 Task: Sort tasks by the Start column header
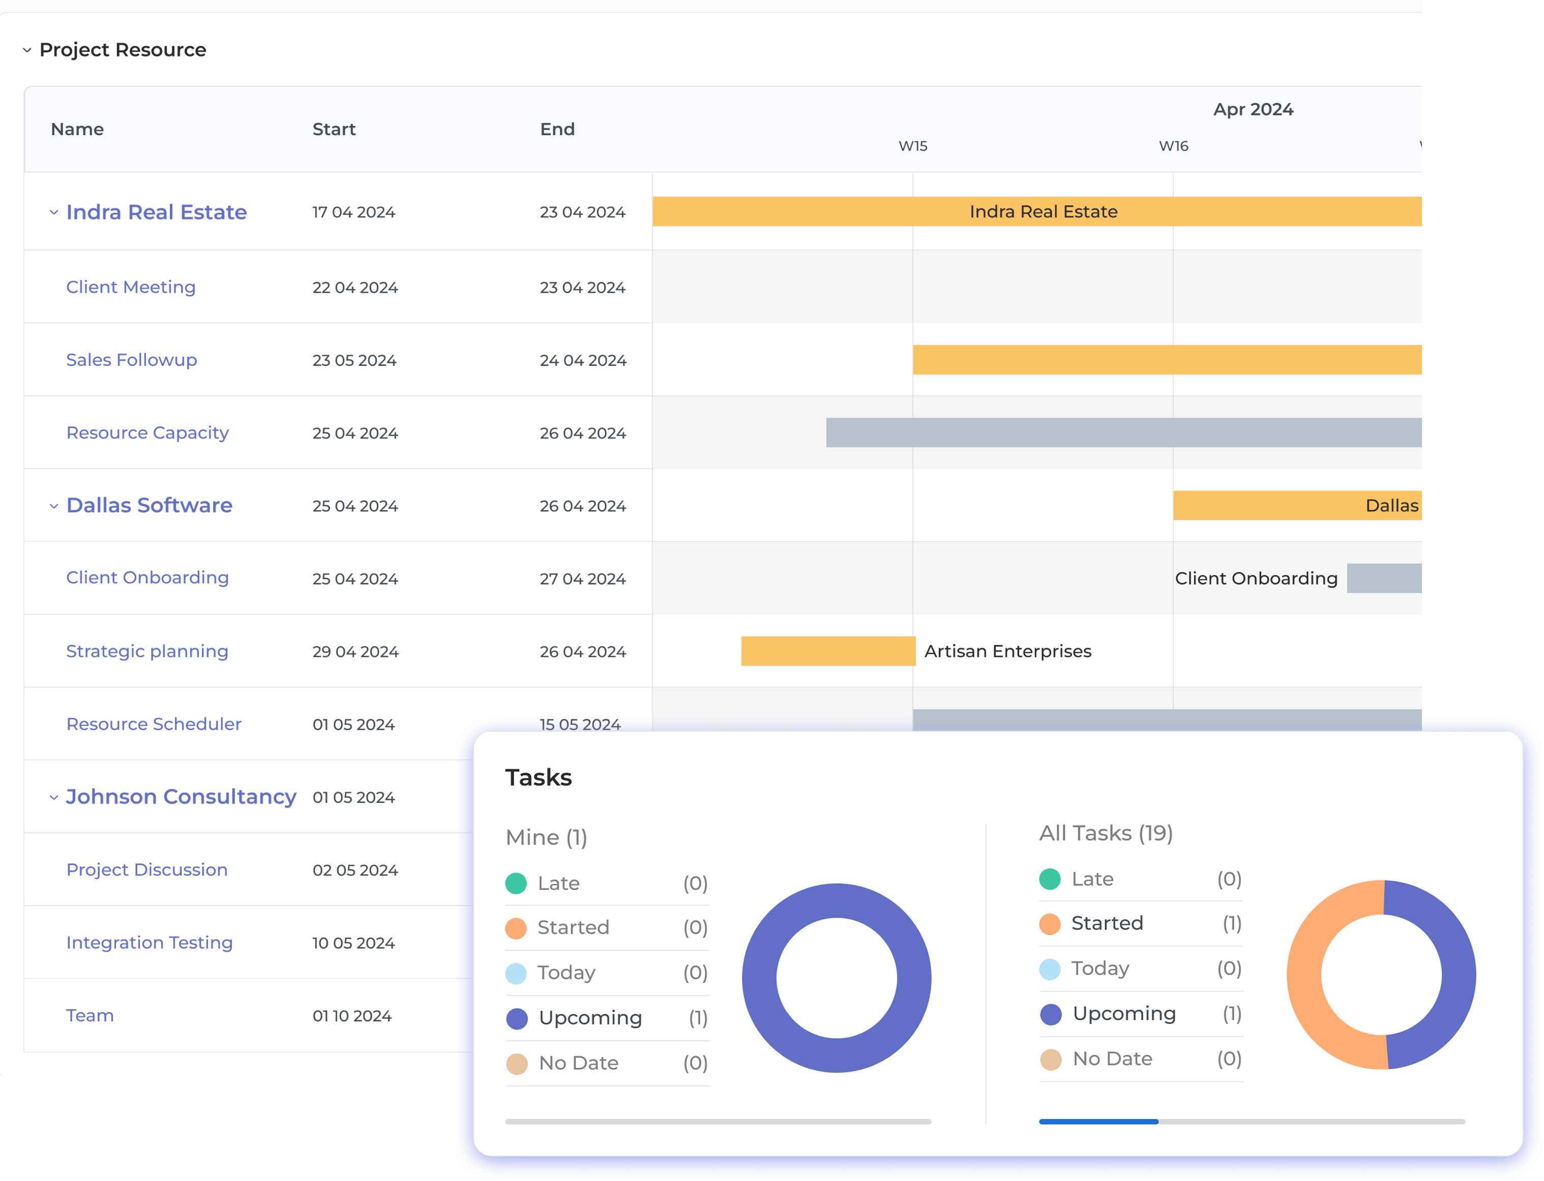point(334,129)
